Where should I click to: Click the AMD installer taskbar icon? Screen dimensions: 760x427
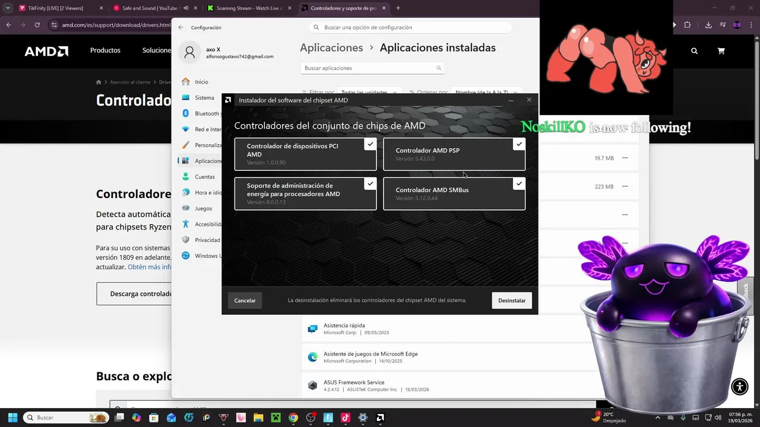point(381,418)
